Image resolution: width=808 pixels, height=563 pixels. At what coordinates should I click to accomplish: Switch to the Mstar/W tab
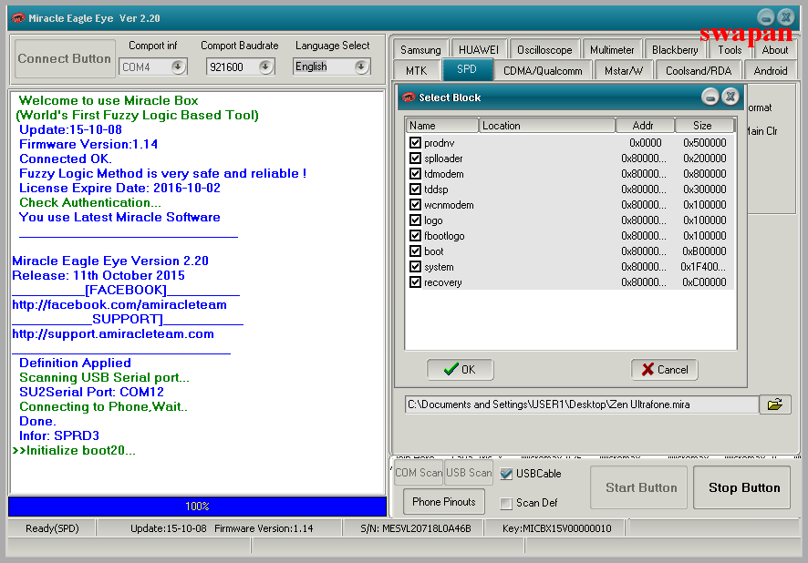pos(624,70)
